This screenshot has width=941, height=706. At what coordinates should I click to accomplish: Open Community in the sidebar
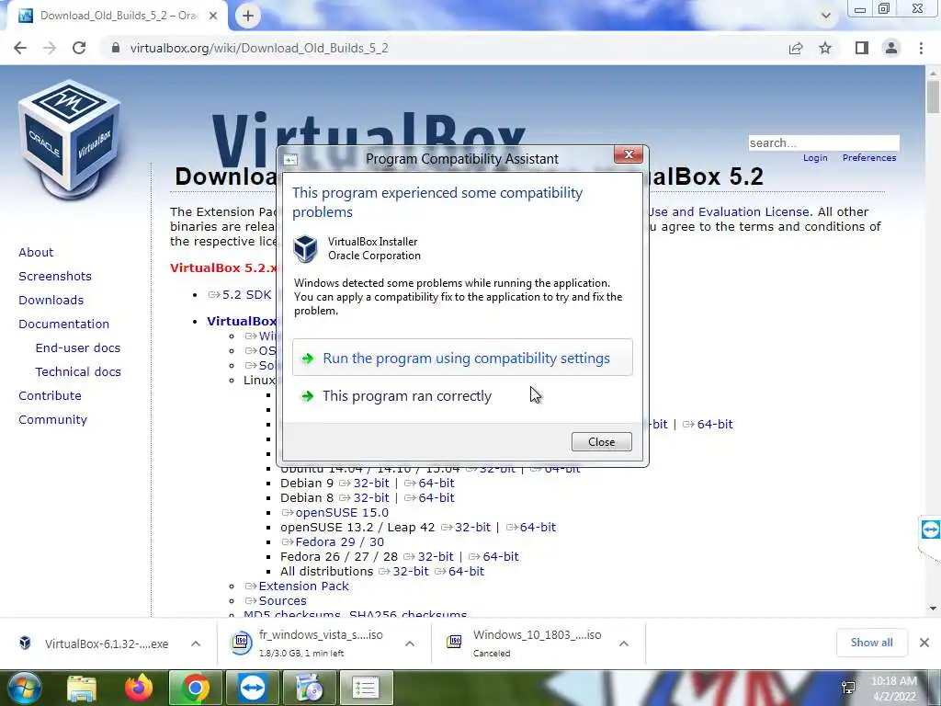pos(52,419)
